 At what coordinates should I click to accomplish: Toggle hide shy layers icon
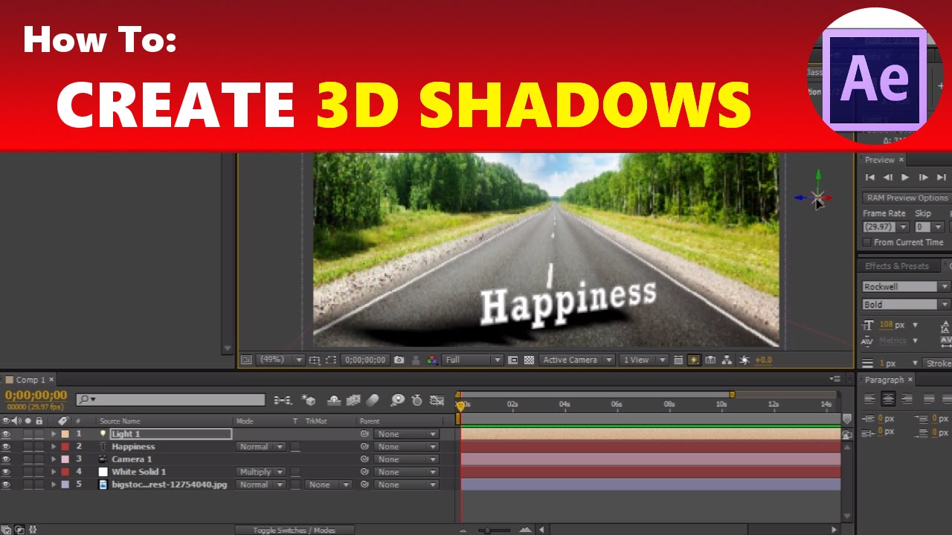pos(334,400)
